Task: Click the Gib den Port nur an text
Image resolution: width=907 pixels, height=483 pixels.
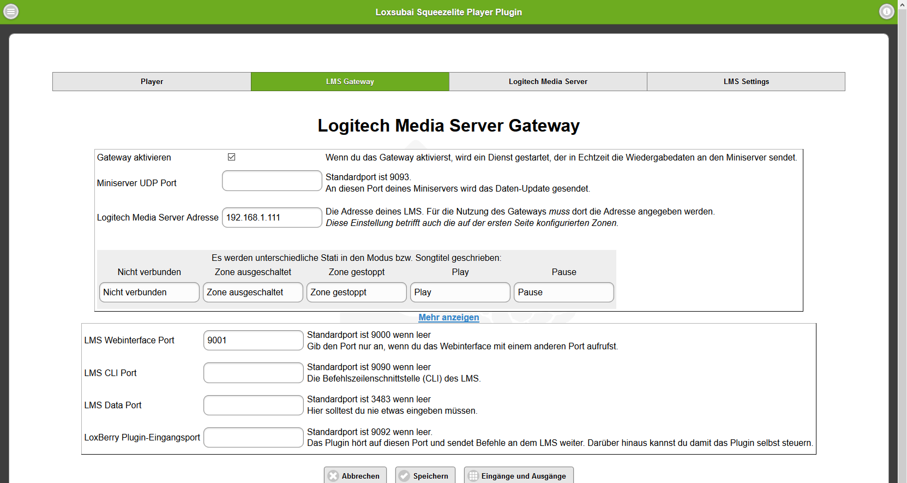Action: (x=462, y=346)
